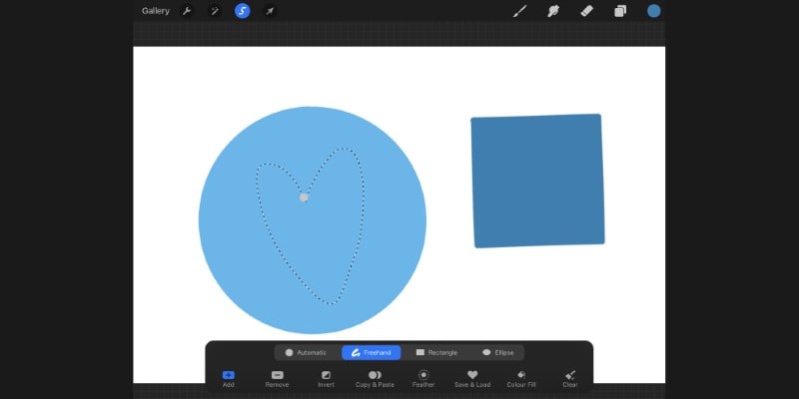Open the Adjustments magic wand menu
Image resolution: width=799 pixels, height=399 pixels.
(x=215, y=11)
